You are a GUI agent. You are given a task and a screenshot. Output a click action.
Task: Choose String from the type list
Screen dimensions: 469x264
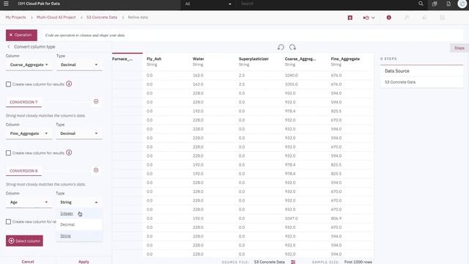(x=79, y=236)
